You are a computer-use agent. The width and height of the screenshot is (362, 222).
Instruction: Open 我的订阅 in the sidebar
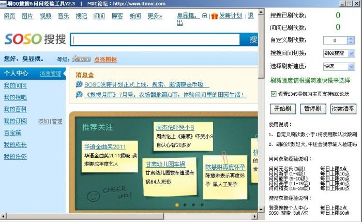pyautogui.click(x=15, y=121)
